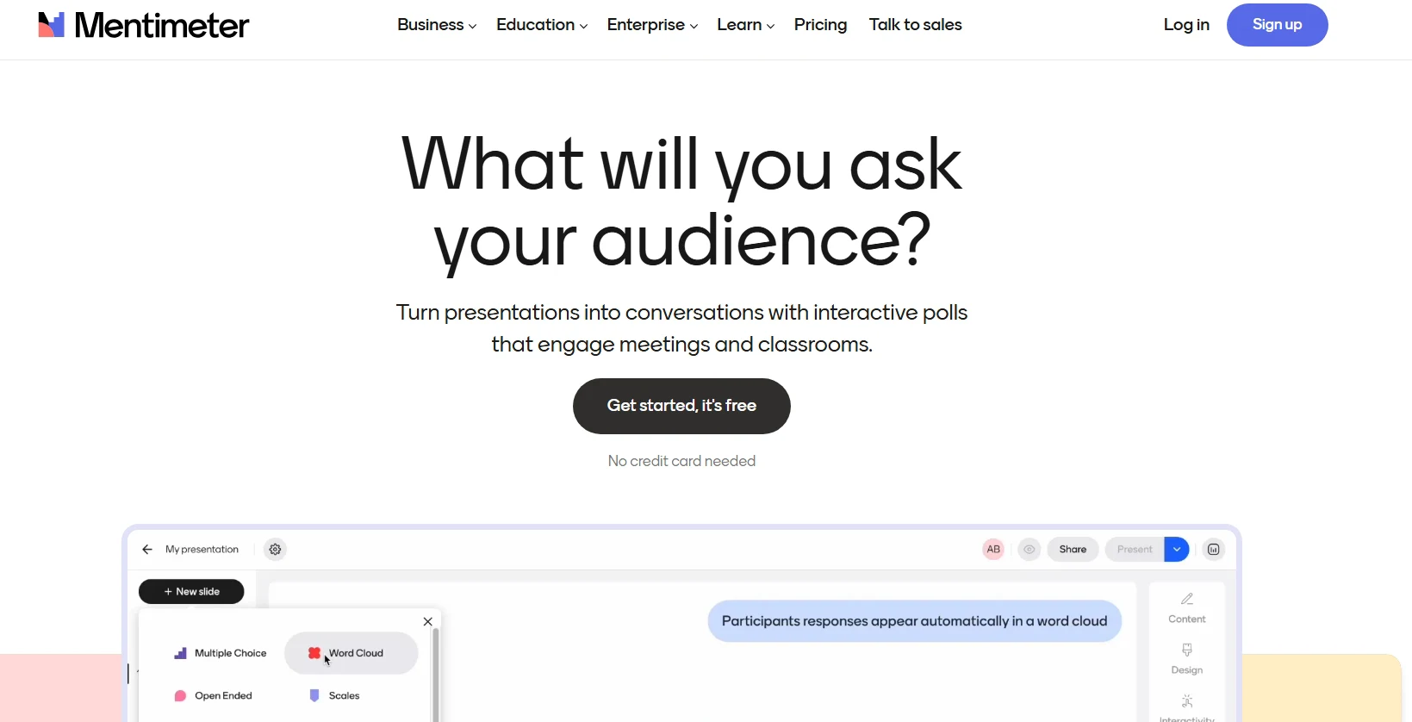The image size is (1412, 722).
Task: Open the results chart icon after Present
Action: tap(1213, 550)
